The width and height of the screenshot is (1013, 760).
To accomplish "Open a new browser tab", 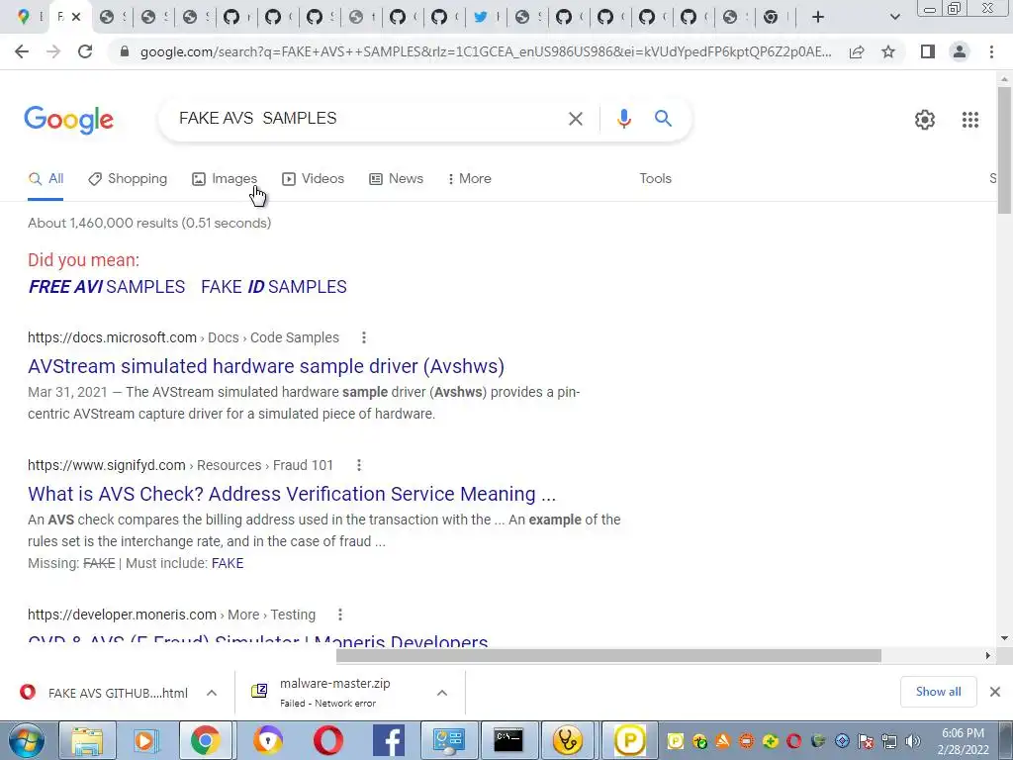I will coord(818,18).
